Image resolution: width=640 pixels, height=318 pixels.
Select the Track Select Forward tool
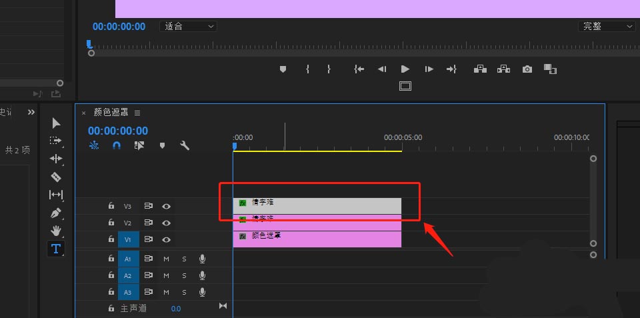click(56, 141)
